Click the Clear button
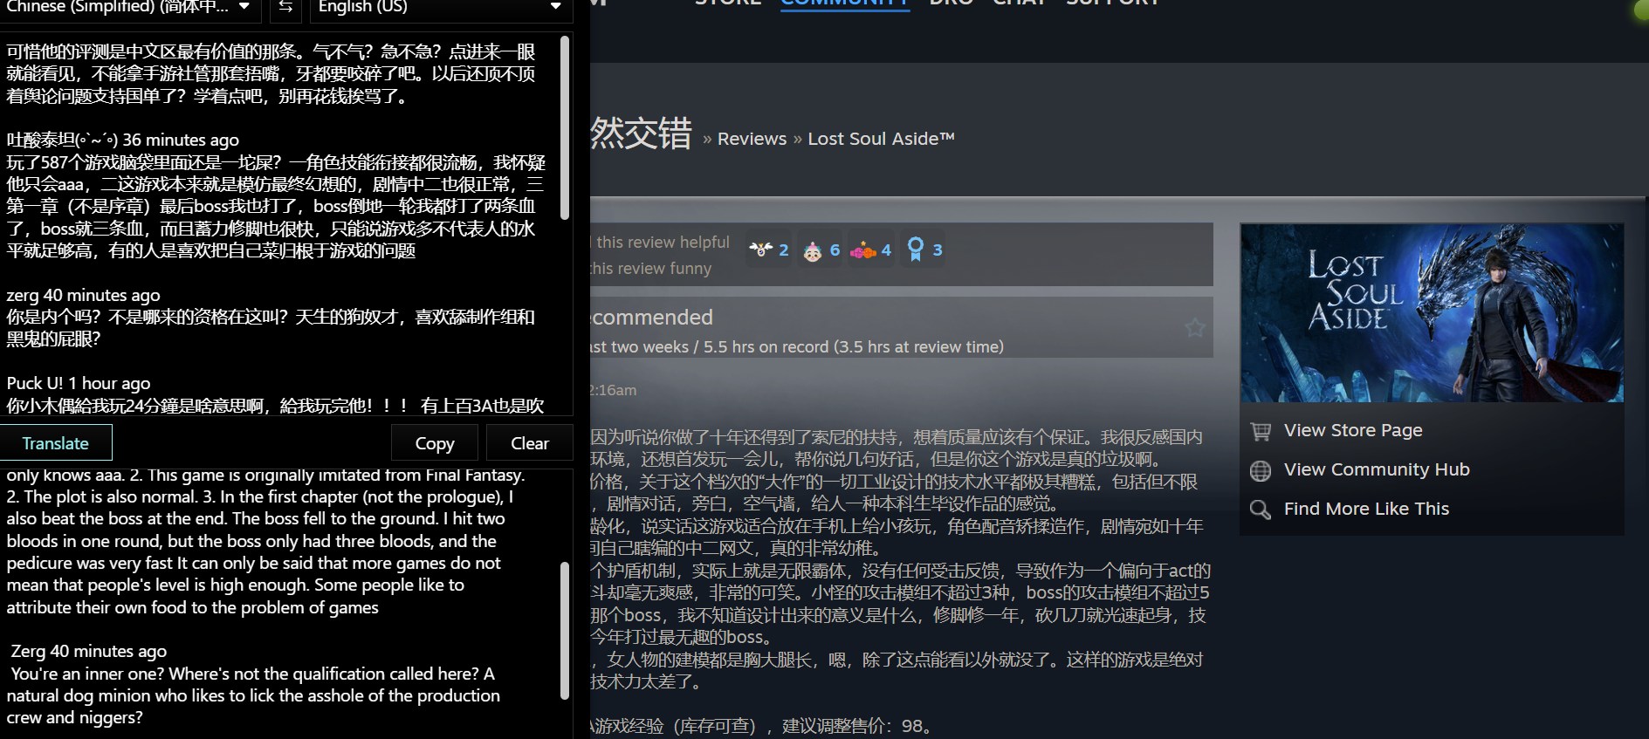 tap(530, 443)
